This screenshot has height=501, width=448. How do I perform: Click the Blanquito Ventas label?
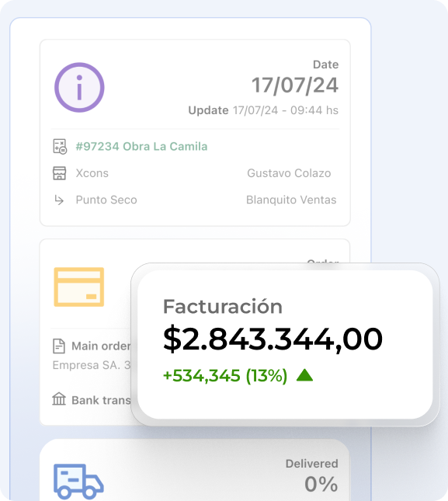click(291, 200)
